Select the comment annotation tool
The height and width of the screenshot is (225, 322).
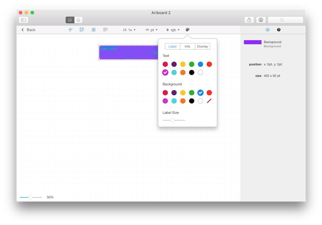pos(105,30)
